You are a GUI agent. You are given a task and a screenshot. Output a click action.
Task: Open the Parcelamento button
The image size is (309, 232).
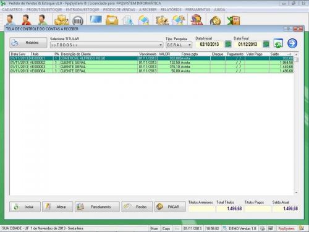click(97, 207)
